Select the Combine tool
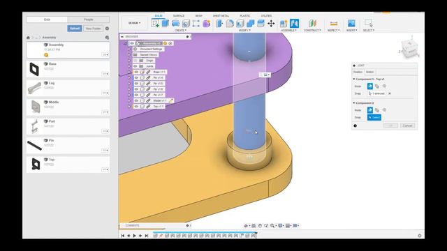This screenshot has width=447, height=251. click(250, 23)
